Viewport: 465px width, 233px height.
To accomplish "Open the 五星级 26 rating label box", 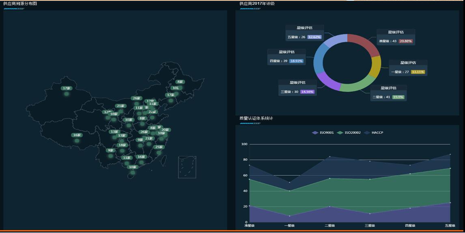I will pyautogui.click(x=304, y=33).
